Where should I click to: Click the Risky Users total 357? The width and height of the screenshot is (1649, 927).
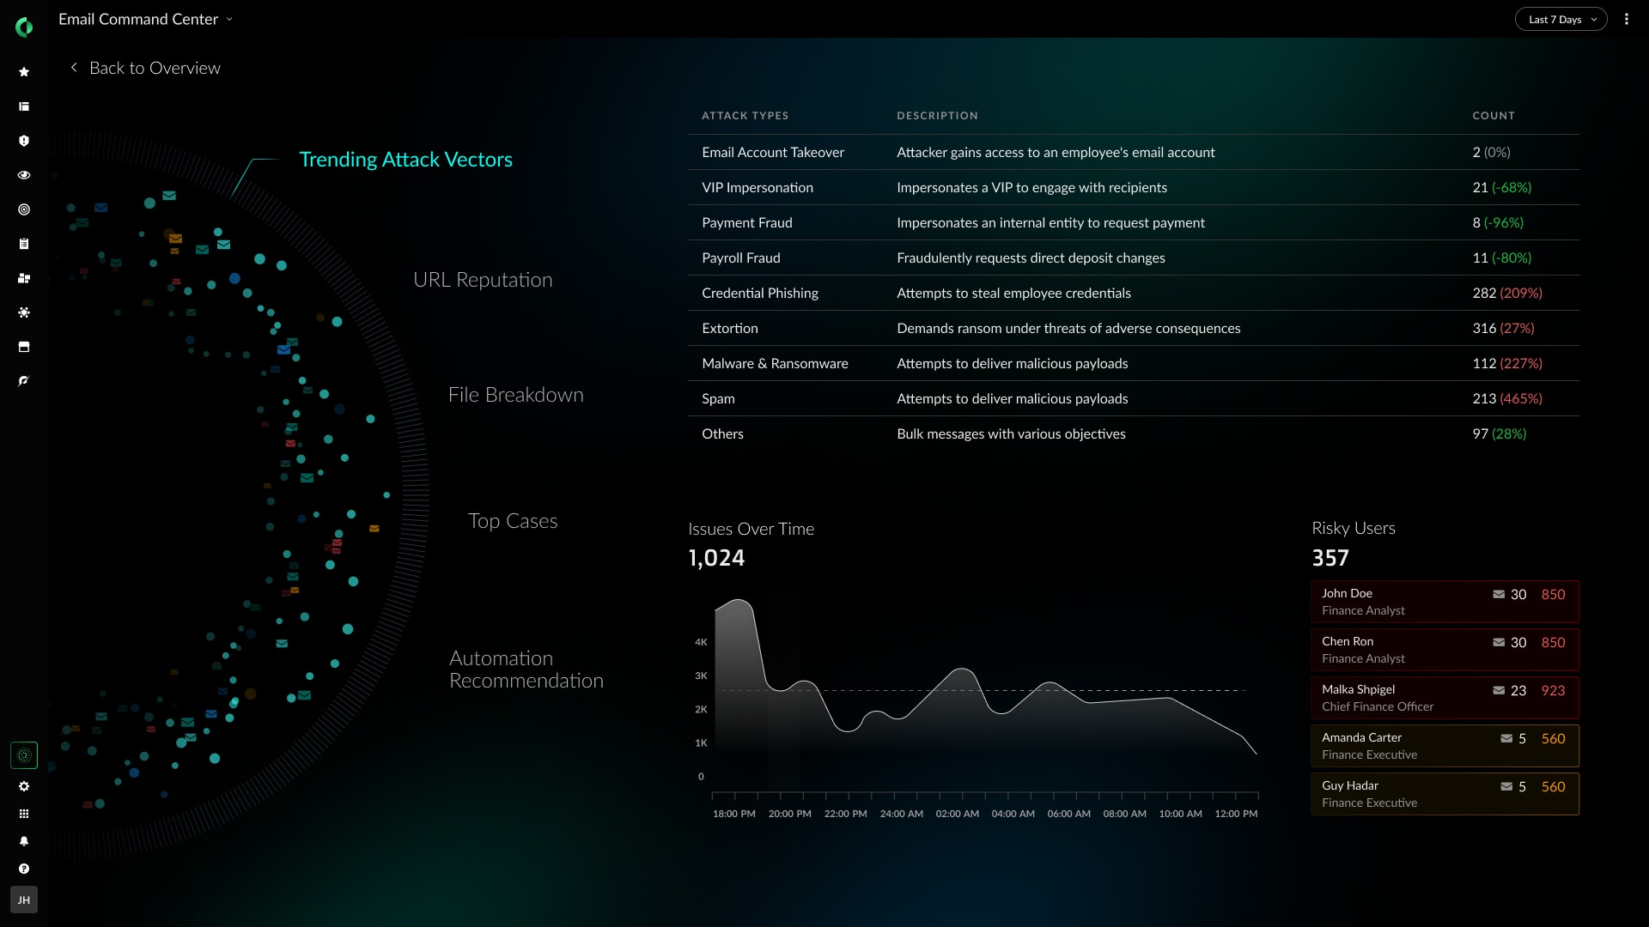click(x=1330, y=558)
